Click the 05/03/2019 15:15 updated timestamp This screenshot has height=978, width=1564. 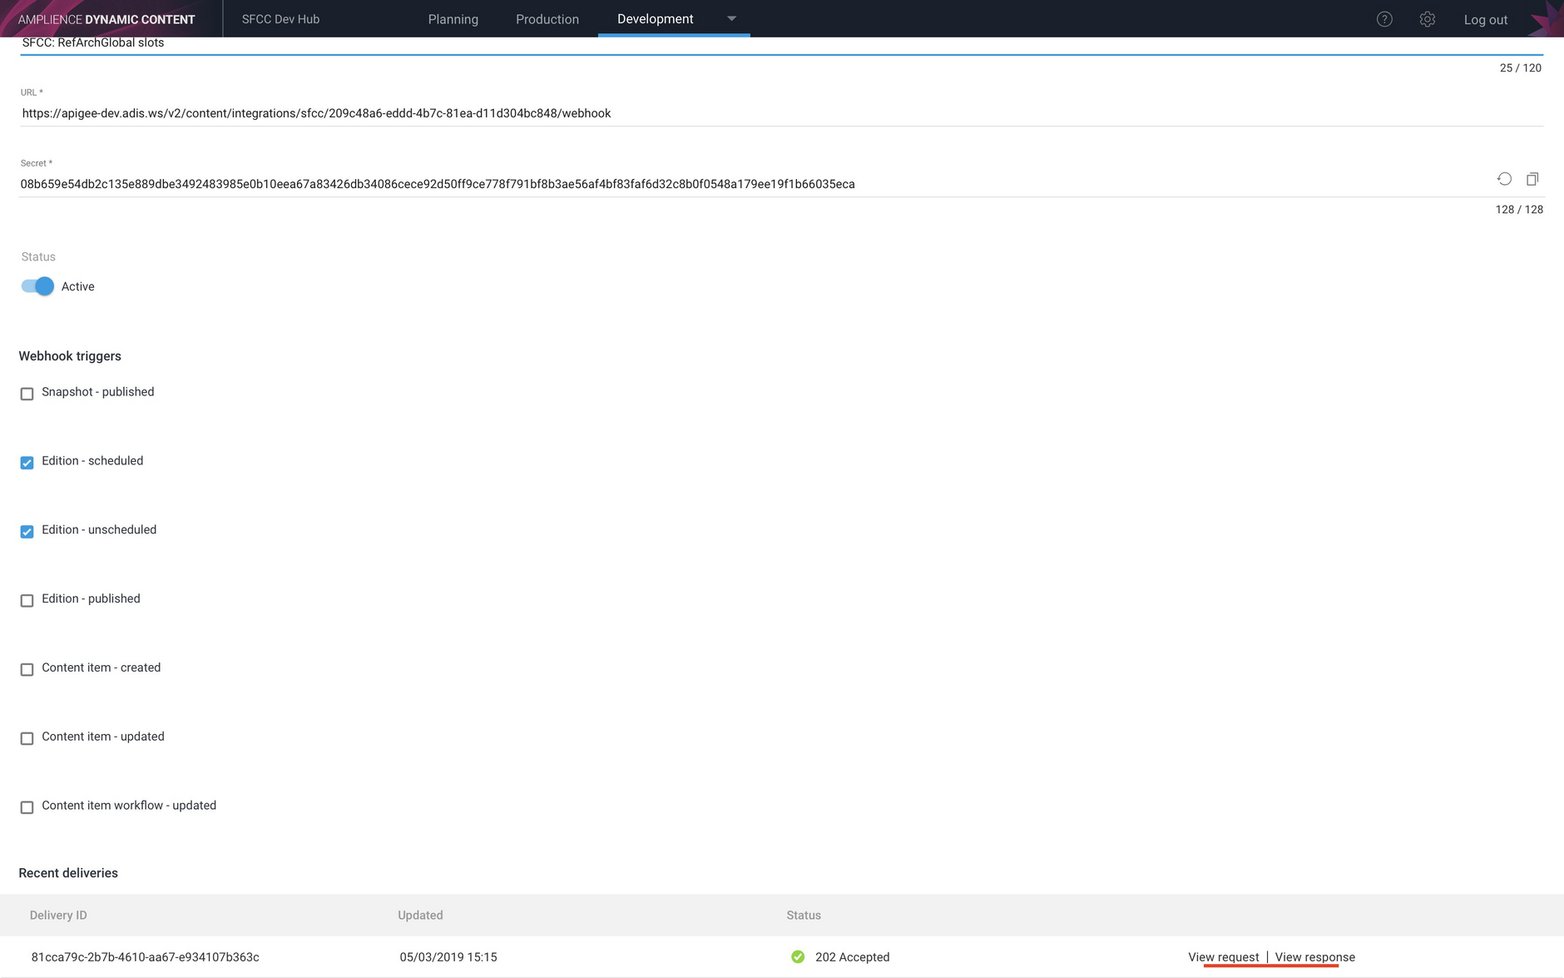pyautogui.click(x=448, y=957)
